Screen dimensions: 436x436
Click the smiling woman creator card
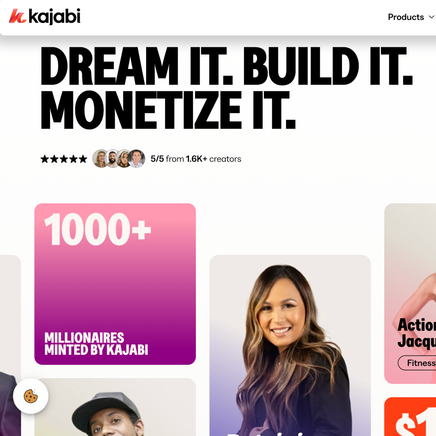(x=290, y=345)
